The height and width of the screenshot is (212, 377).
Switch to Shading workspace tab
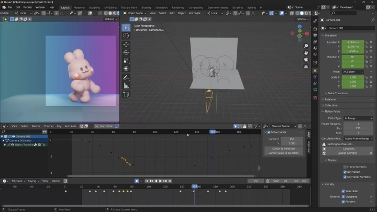pos(146,8)
